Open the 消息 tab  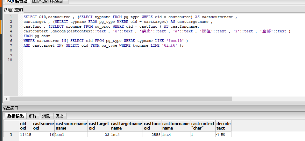(46, 116)
